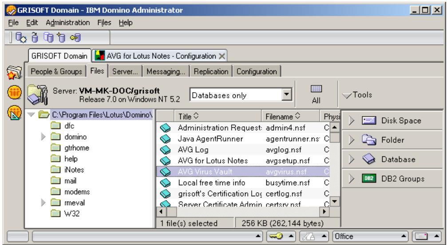
Task: Collapse the Tools panel triangle
Action: pos(347,96)
